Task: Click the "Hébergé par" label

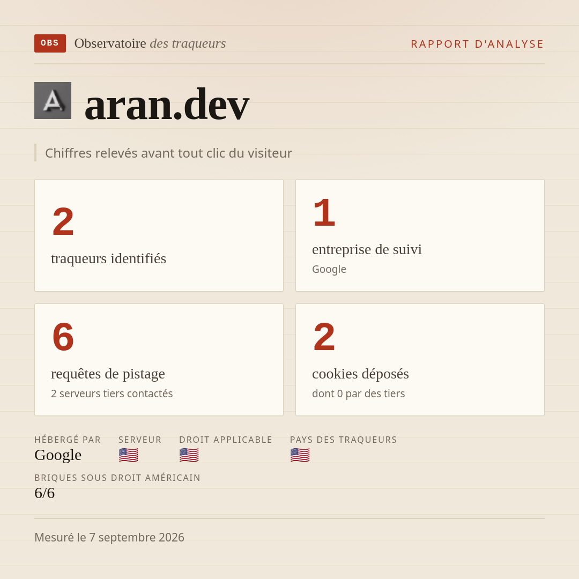Action: (x=68, y=440)
